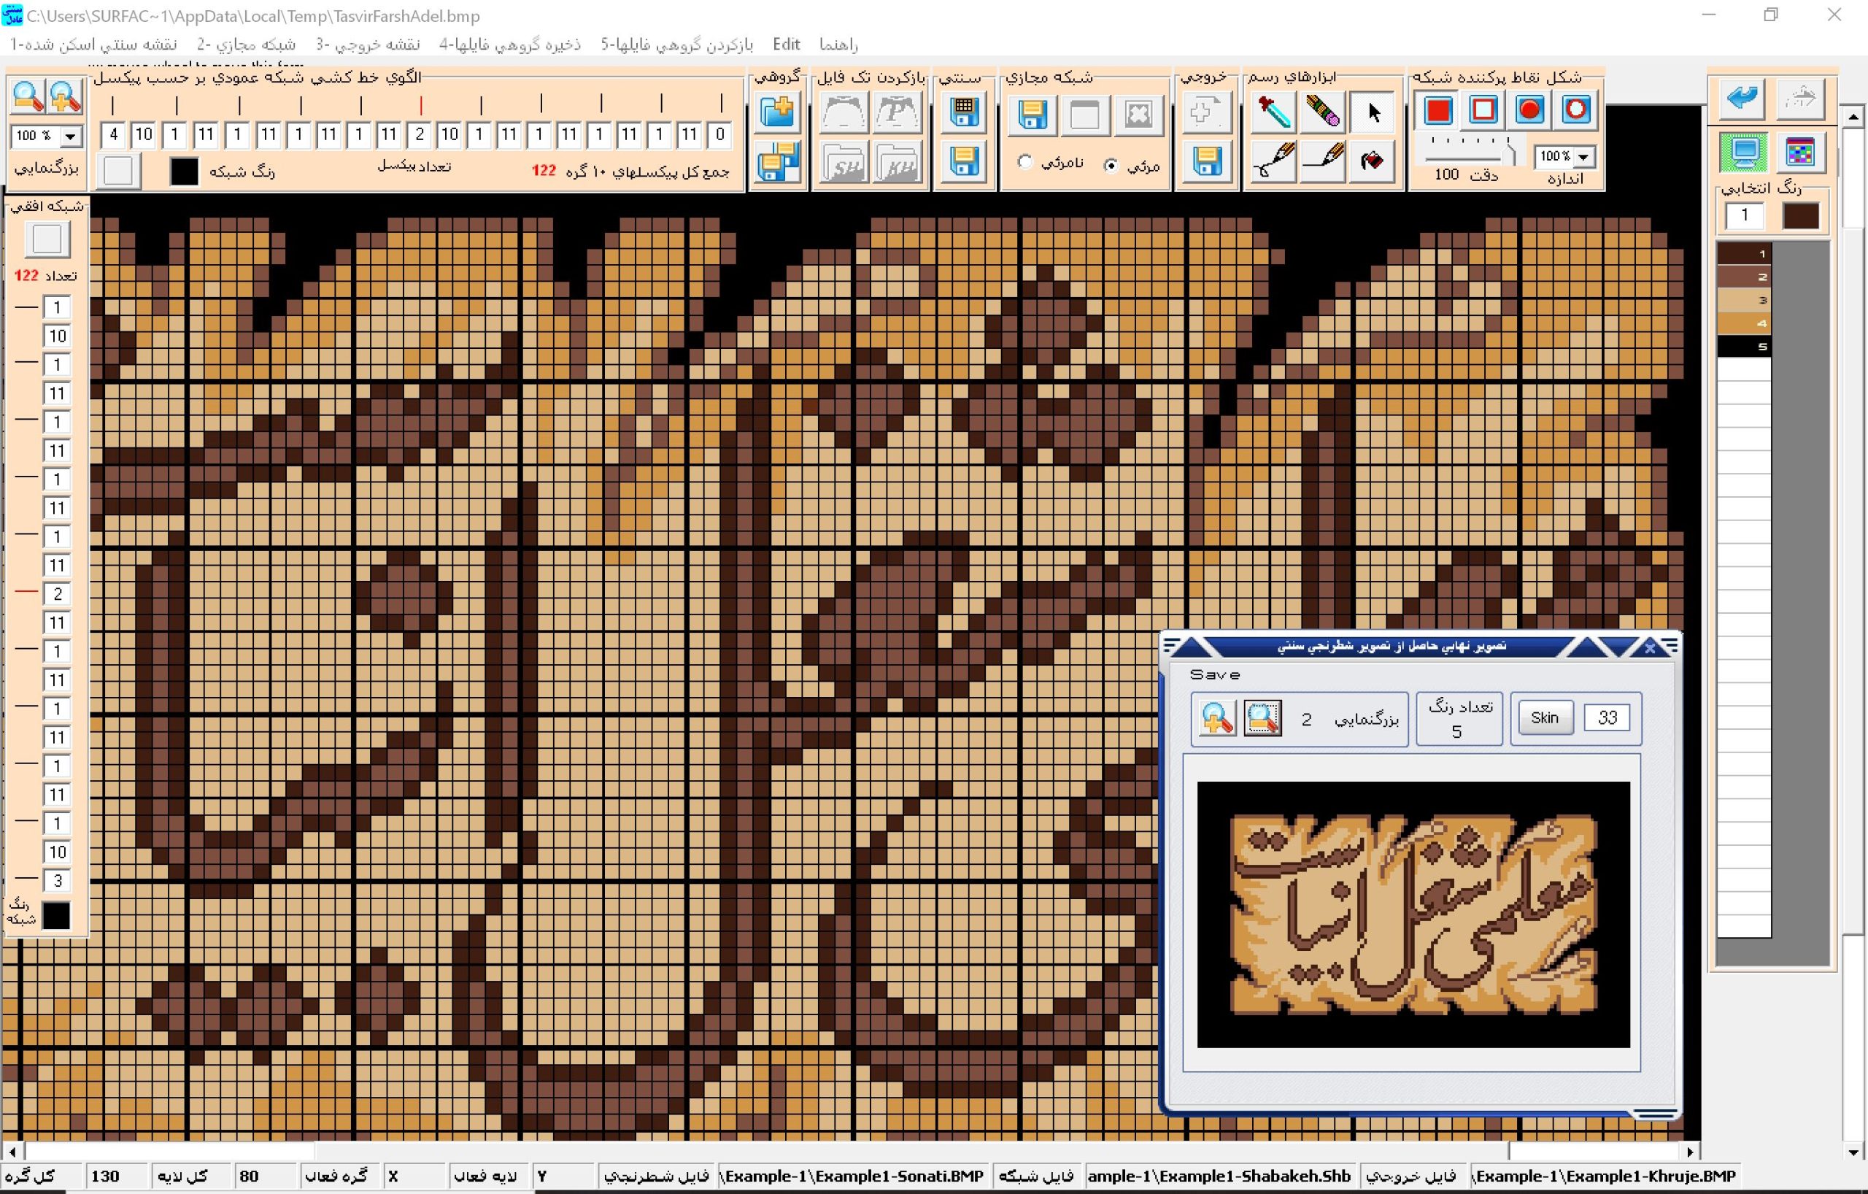Click the Save label in preview window
The width and height of the screenshot is (1868, 1194).
(x=1214, y=675)
